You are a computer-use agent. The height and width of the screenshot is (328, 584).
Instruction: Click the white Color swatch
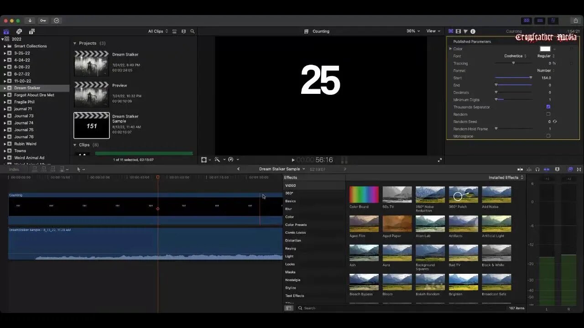545,49
